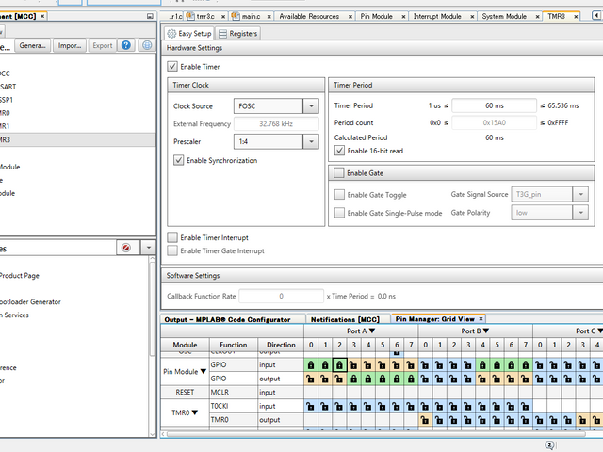Open the Prescaler dropdown

[312, 141]
